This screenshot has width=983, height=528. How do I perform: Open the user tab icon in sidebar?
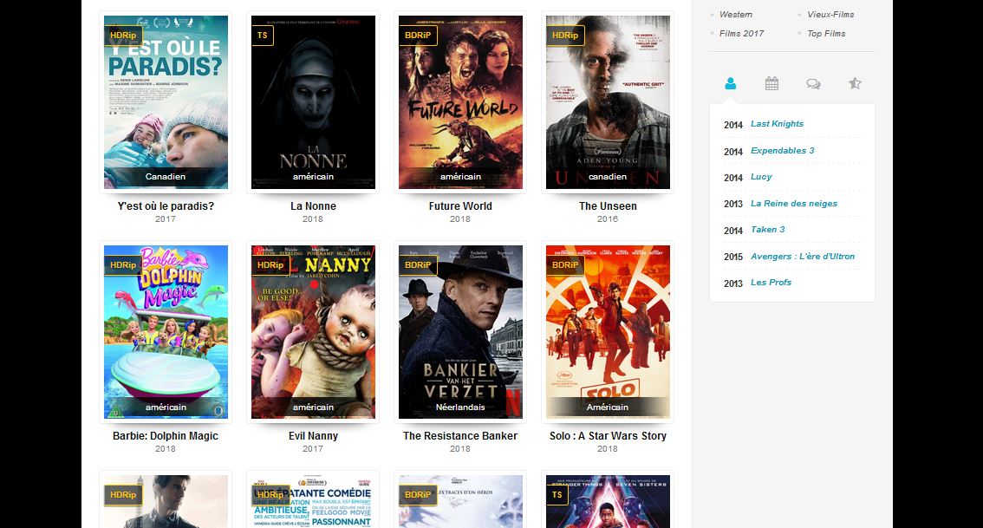pyautogui.click(x=731, y=83)
